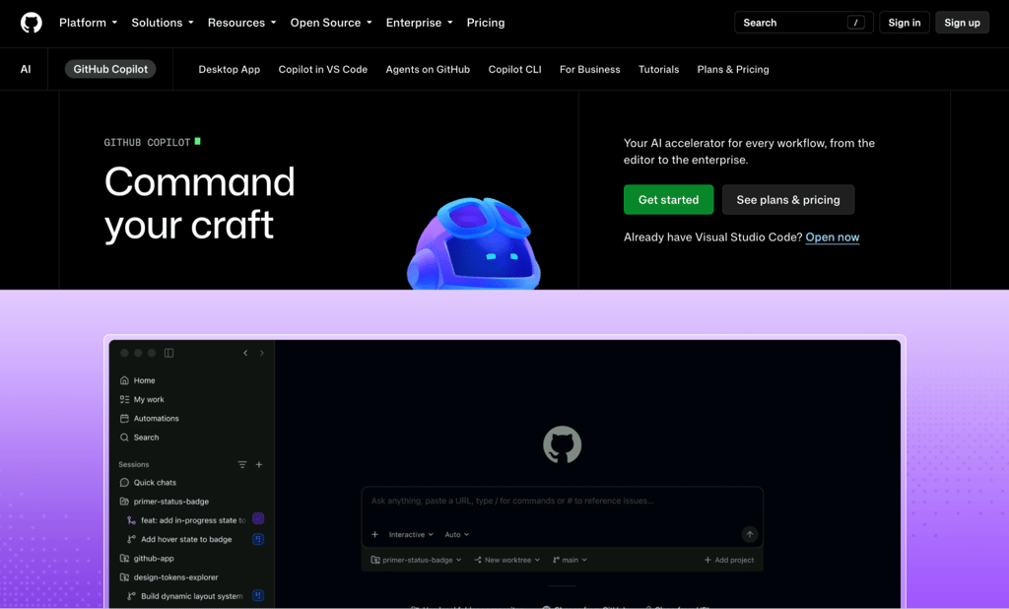Click the GitHub Octocat logo in header
Image resolution: width=1009 pixels, height=609 pixels.
click(x=31, y=23)
